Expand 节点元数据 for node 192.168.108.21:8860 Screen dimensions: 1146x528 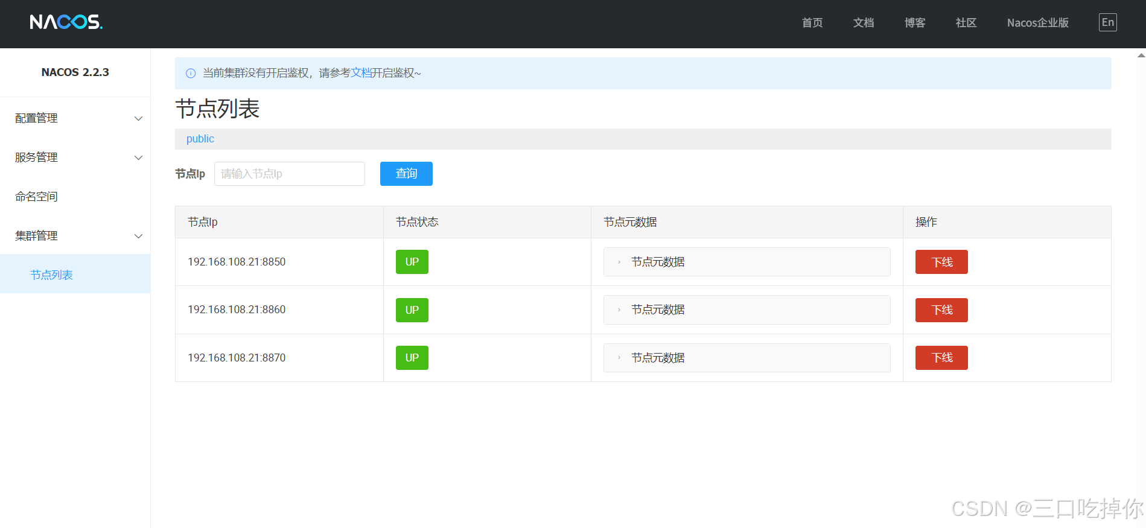[x=746, y=310]
